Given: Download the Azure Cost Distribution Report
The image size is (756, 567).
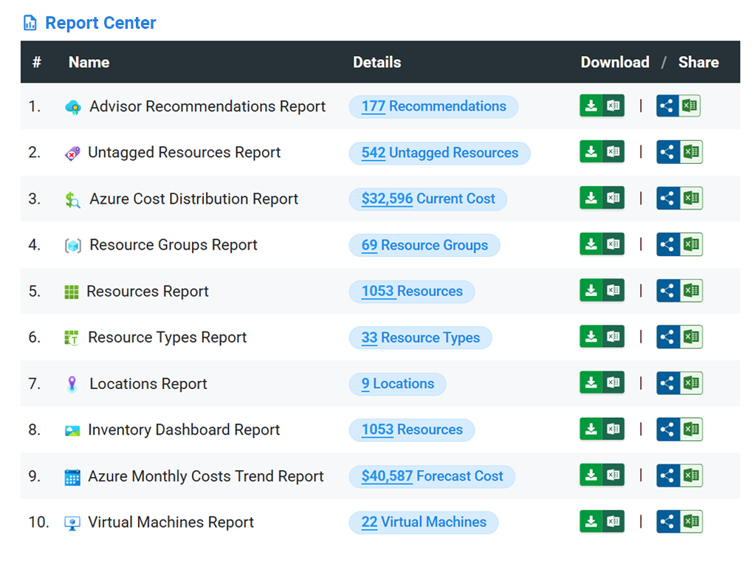Looking at the screenshot, I should click(x=602, y=198).
